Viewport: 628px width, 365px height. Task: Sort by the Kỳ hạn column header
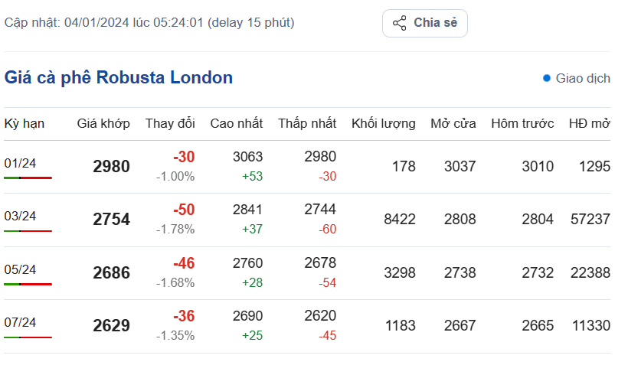coord(24,123)
